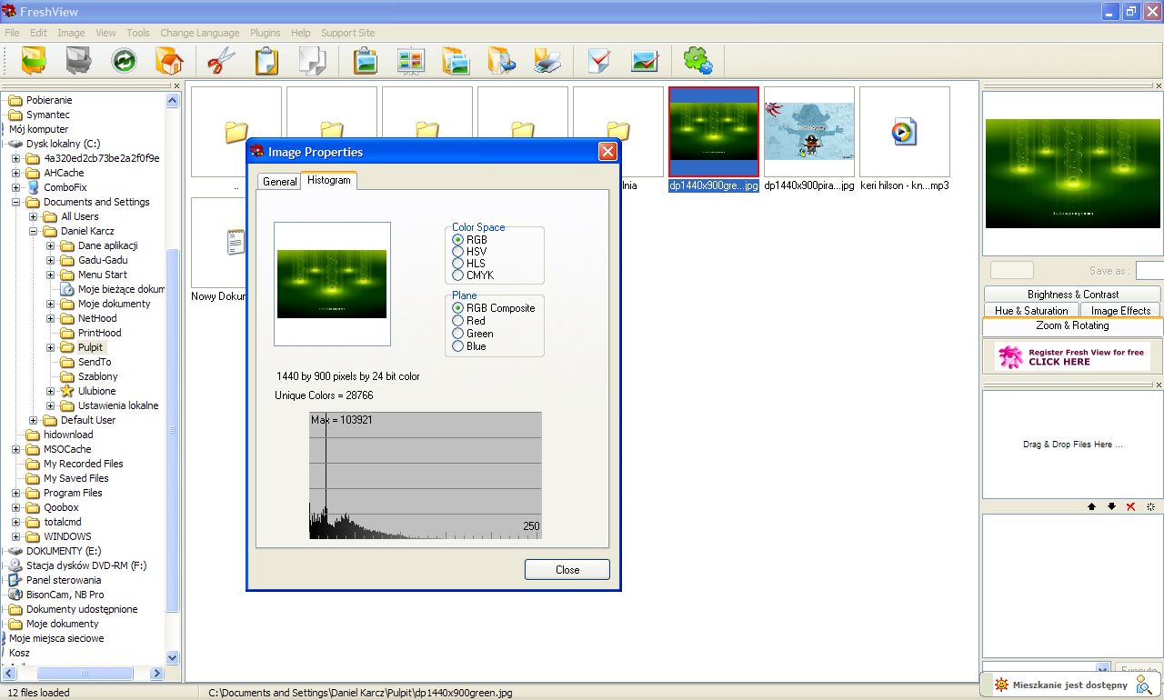The width and height of the screenshot is (1164, 700).
Task: Open the Brightness & Contrast tab
Action: [x=1073, y=294]
